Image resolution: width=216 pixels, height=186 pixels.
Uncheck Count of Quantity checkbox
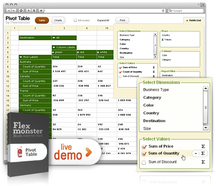coord(120,72)
